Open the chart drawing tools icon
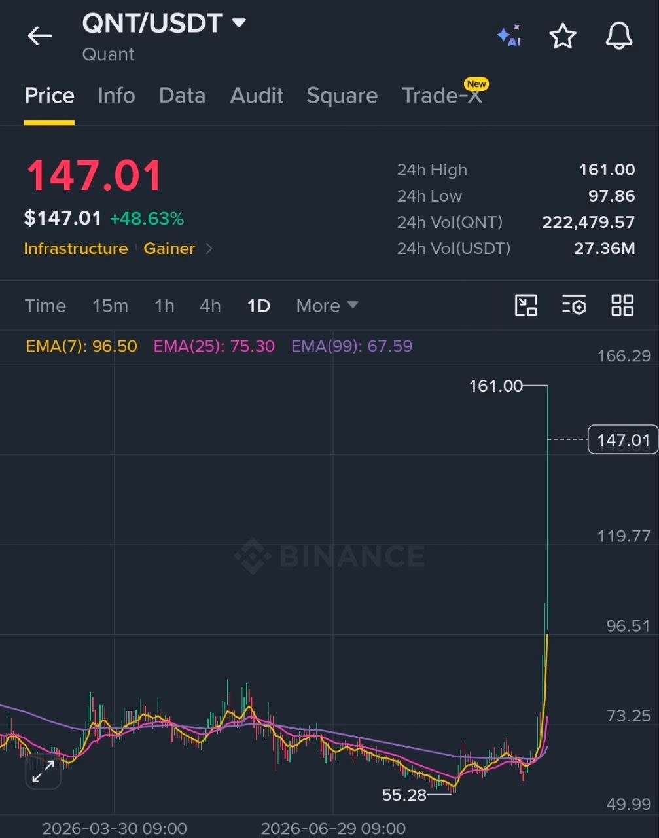 click(x=526, y=305)
